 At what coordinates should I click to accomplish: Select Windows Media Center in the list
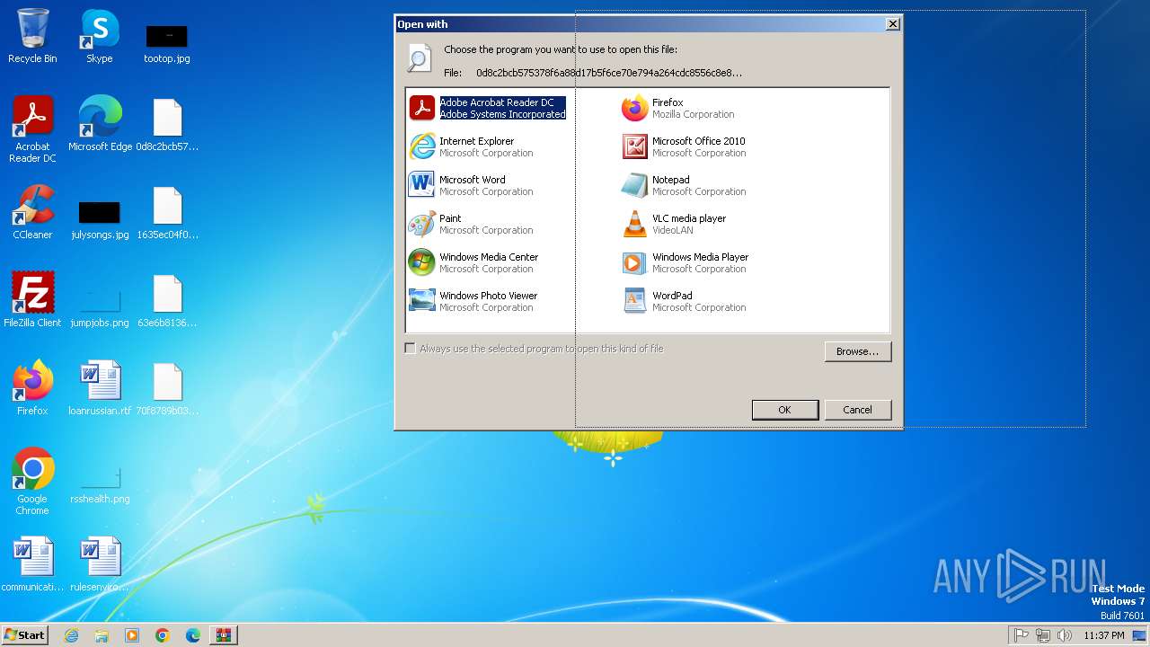473,263
